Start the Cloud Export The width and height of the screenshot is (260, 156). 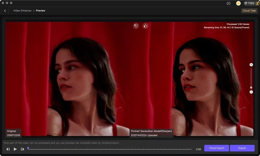216,148
